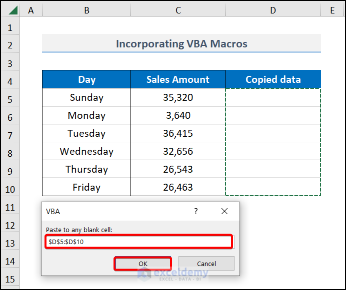
Task: Click the cell containing 26,463
Action: pos(178,188)
